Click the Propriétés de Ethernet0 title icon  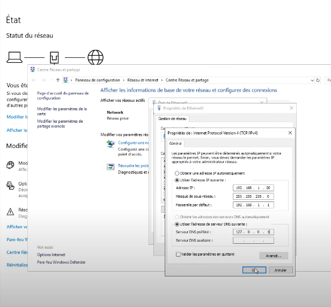click(159, 108)
